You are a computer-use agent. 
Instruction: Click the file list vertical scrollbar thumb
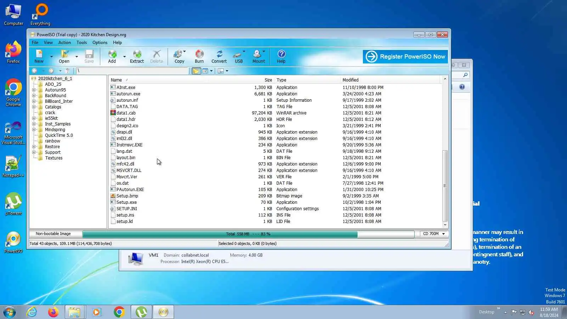tap(445, 186)
